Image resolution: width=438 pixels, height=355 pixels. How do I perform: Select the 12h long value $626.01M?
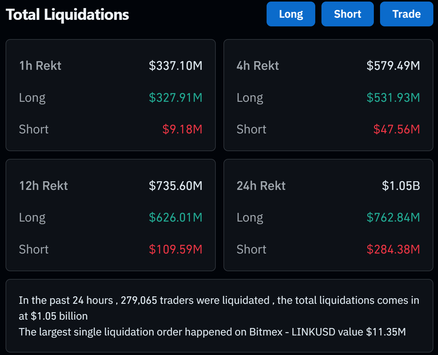pyautogui.click(x=175, y=218)
